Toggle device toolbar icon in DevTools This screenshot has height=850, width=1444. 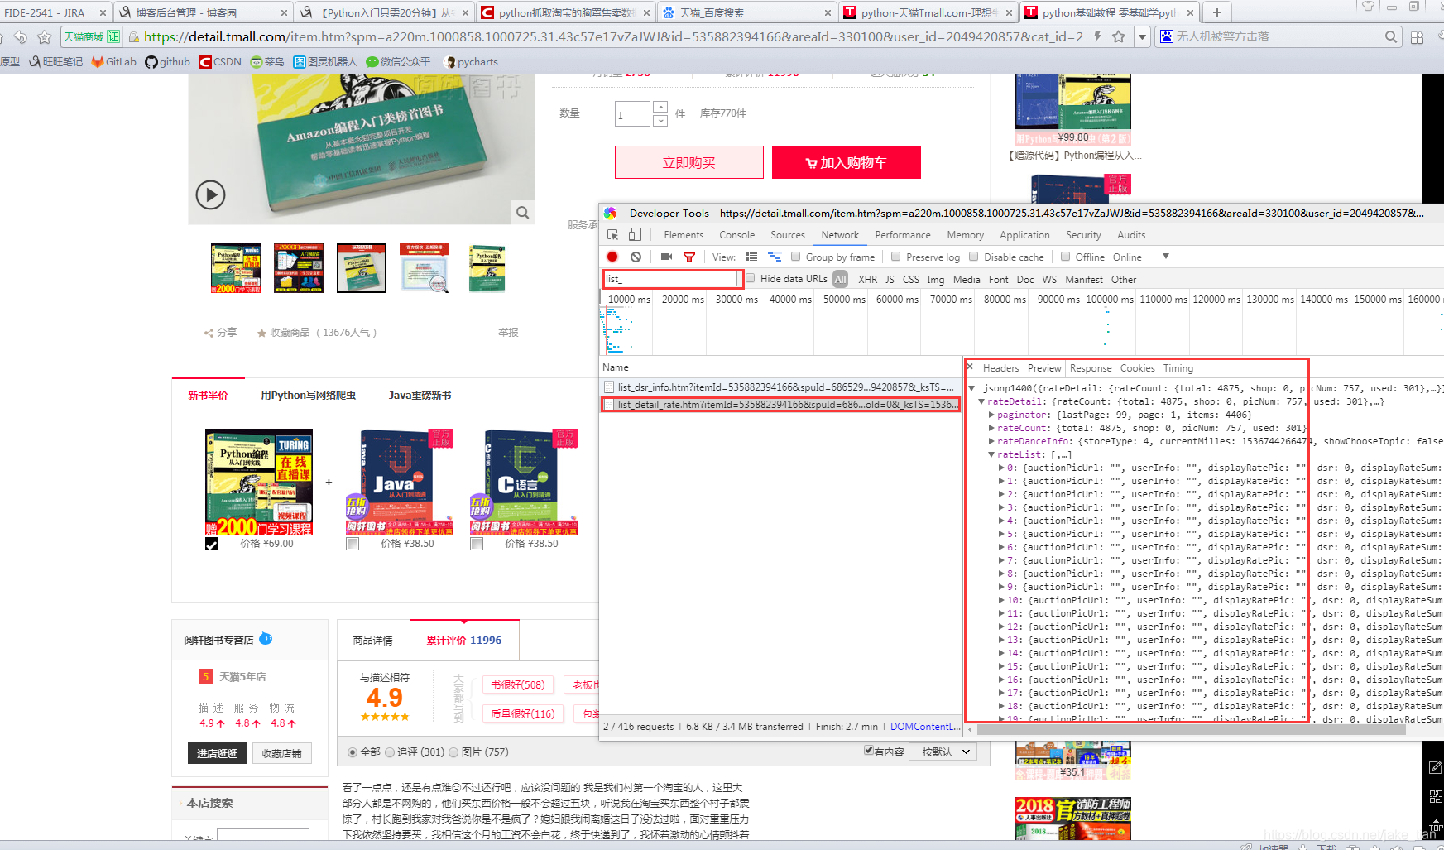tap(636, 235)
